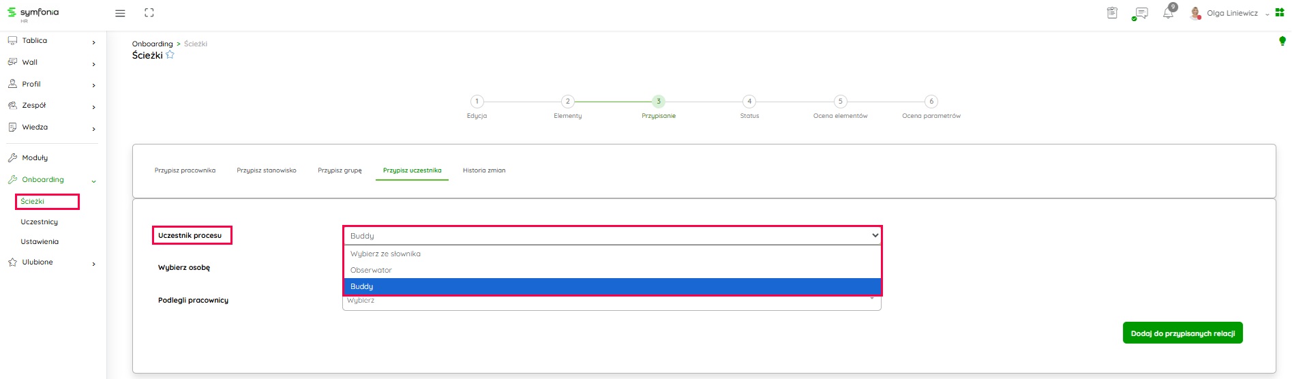Open the clipboard tasks icon

pyautogui.click(x=1112, y=13)
